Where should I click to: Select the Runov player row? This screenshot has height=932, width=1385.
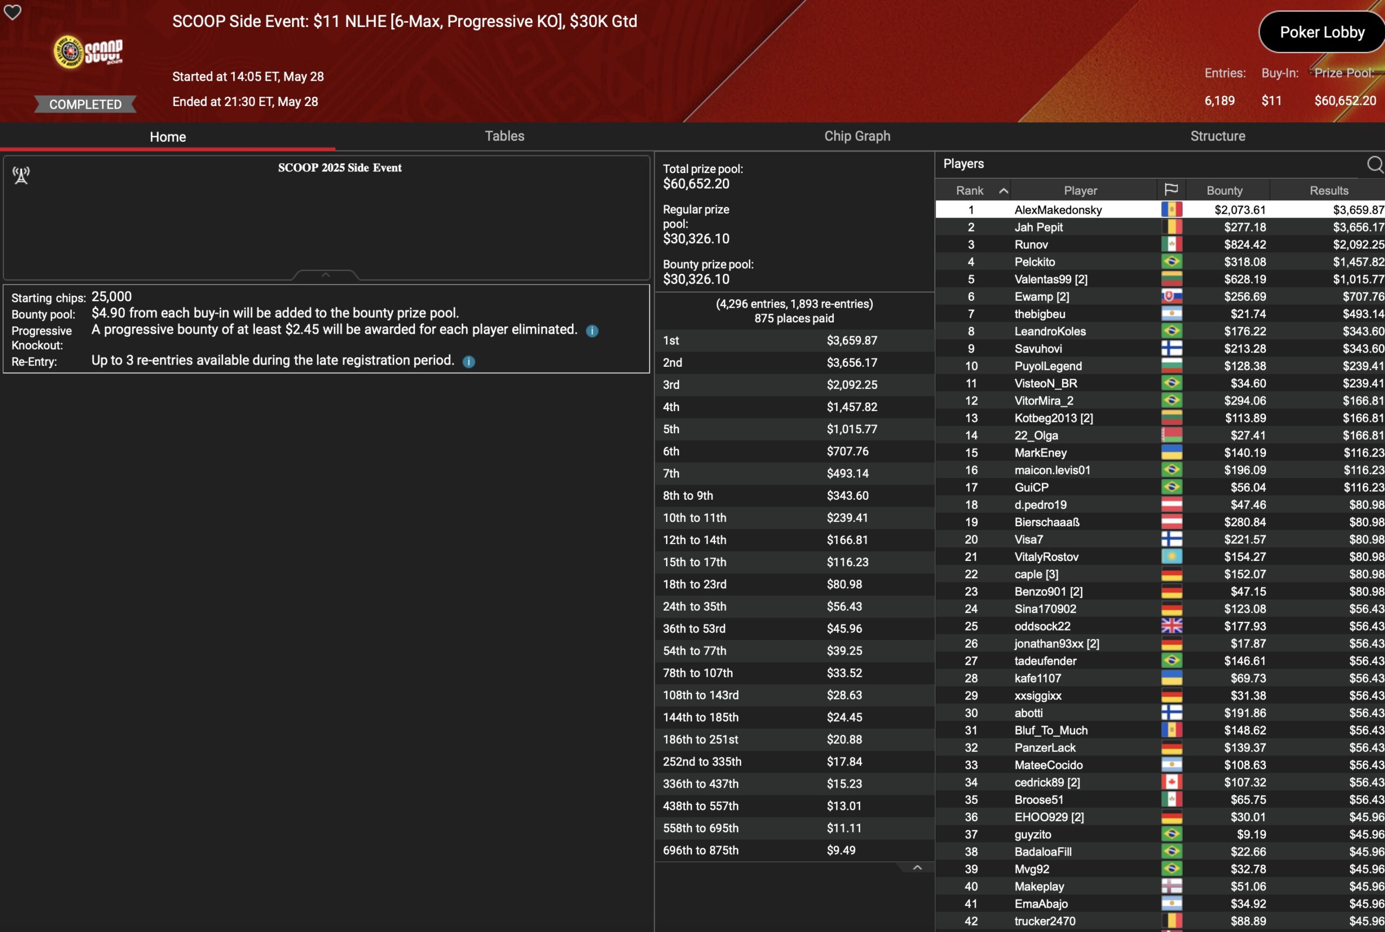1031,244
